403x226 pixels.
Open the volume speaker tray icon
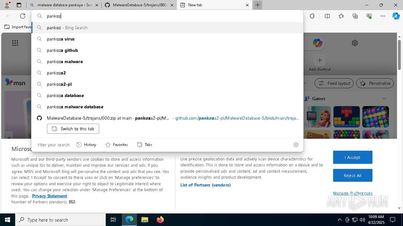pos(362,220)
